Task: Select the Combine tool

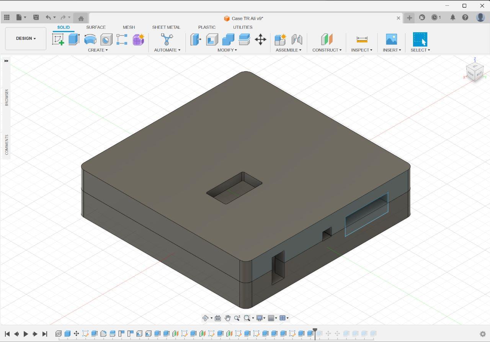Action: tap(228, 39)
